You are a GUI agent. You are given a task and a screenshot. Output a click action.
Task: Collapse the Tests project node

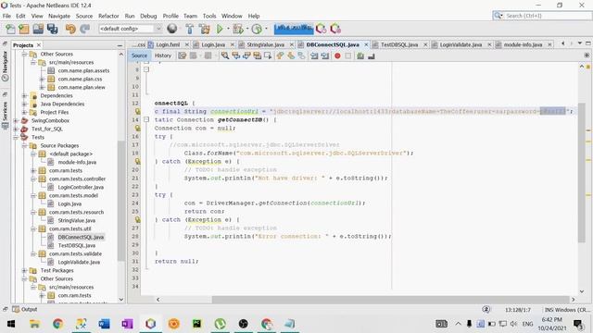click(x=16, y=138)
